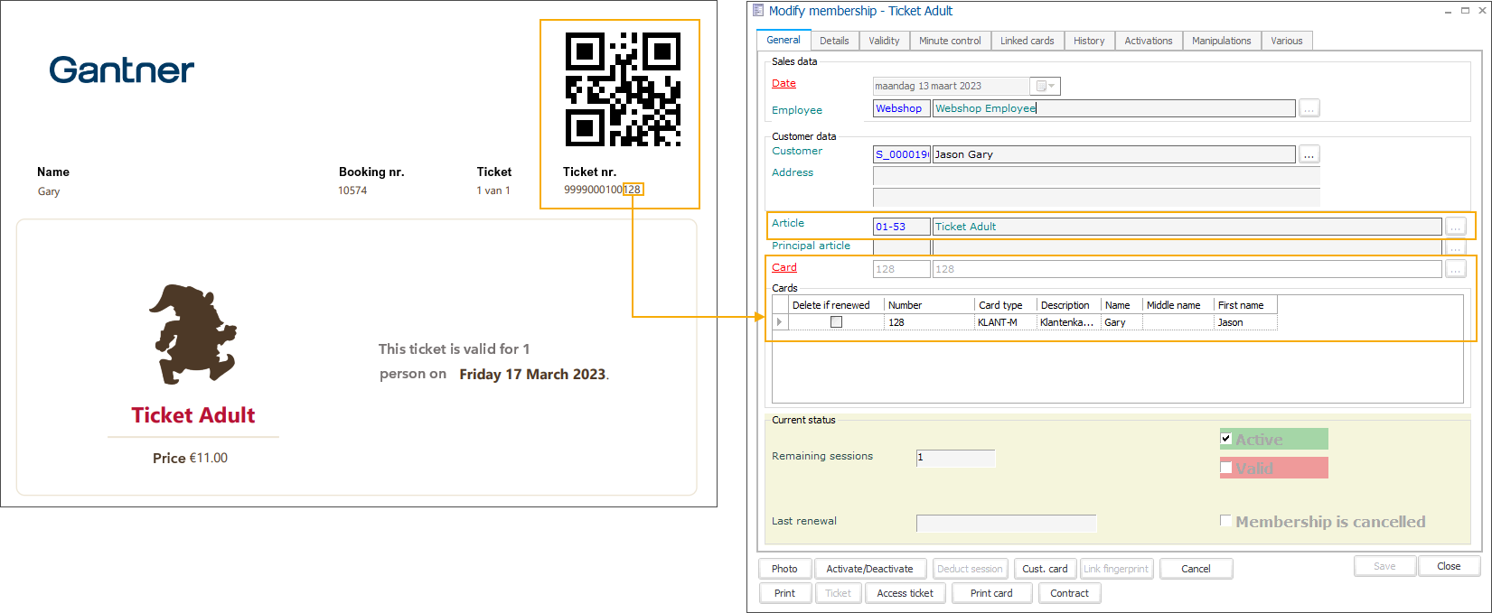
Task: Click the Print card button
Action: pos(991,593)
